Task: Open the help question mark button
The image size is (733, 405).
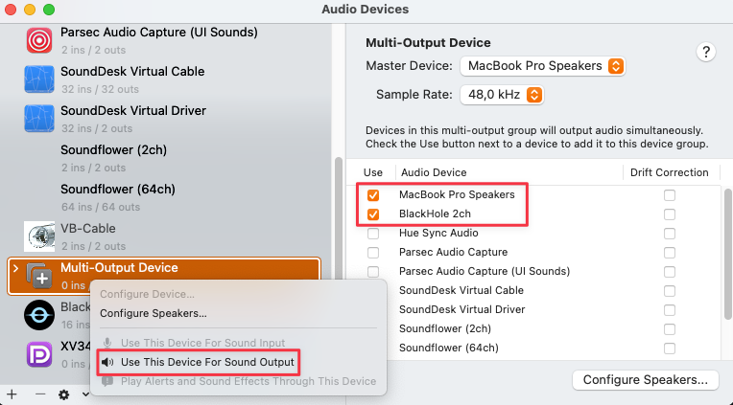Action: click(706, 53)
